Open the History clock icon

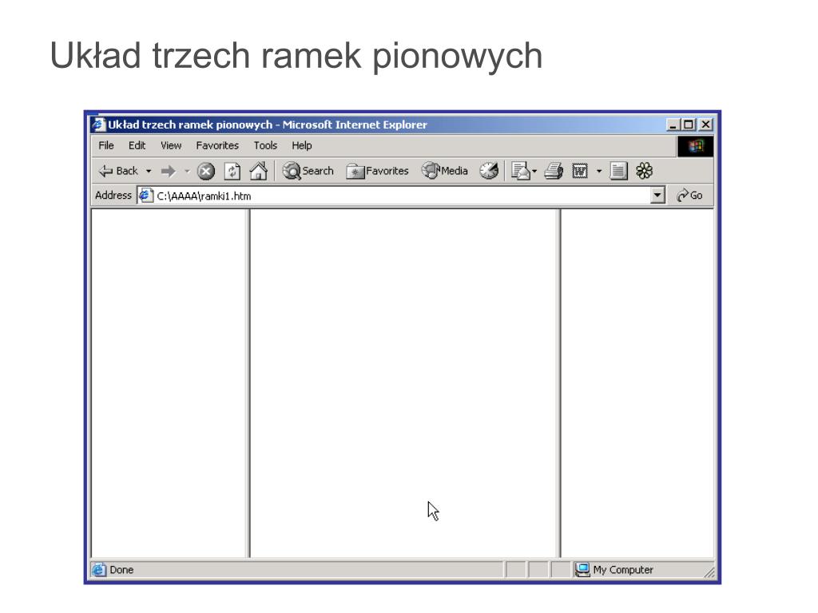tap(489, 171)
